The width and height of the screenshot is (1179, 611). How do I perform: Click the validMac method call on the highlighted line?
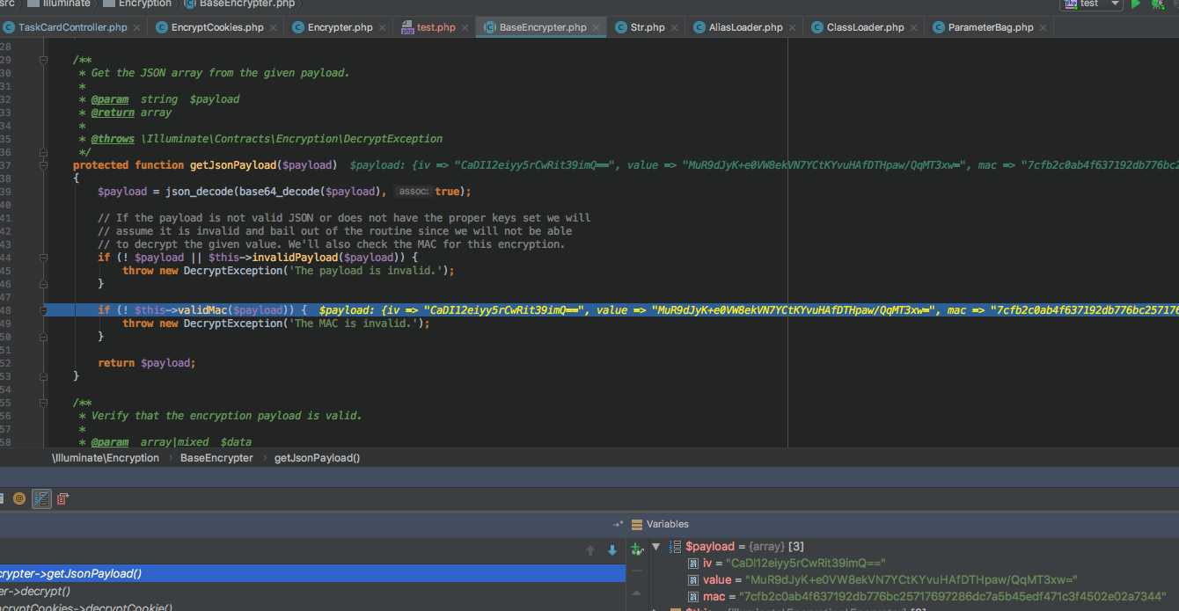[202, 310]
